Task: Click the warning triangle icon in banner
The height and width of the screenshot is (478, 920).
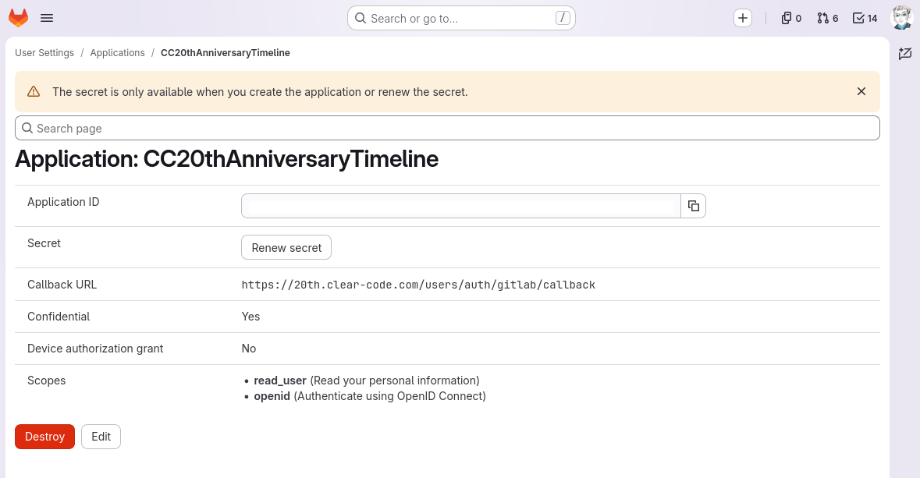Action: click(34, 91)
